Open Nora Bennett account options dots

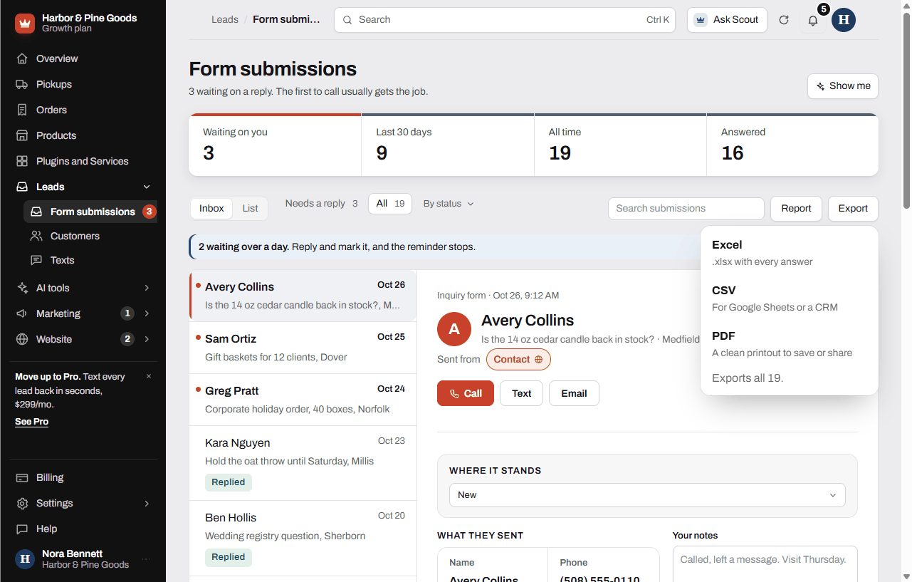(146, 559)
